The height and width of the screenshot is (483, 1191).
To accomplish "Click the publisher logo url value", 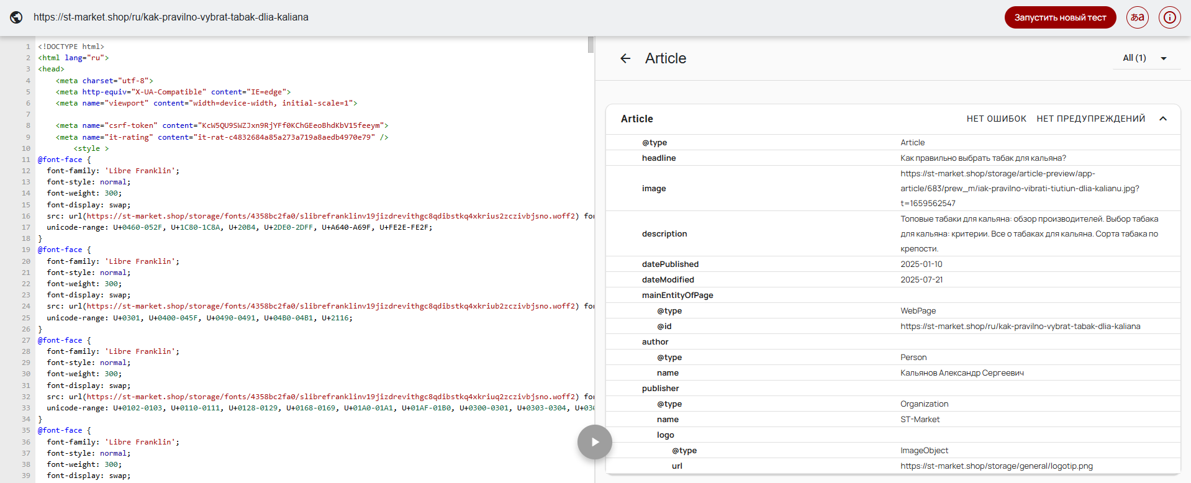I will pyautogui.click(x=996, y=466).
